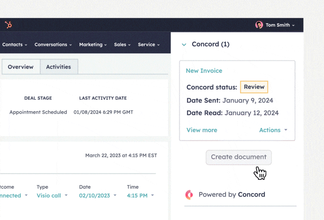
Task: Click the View more link
Action: 202,130
